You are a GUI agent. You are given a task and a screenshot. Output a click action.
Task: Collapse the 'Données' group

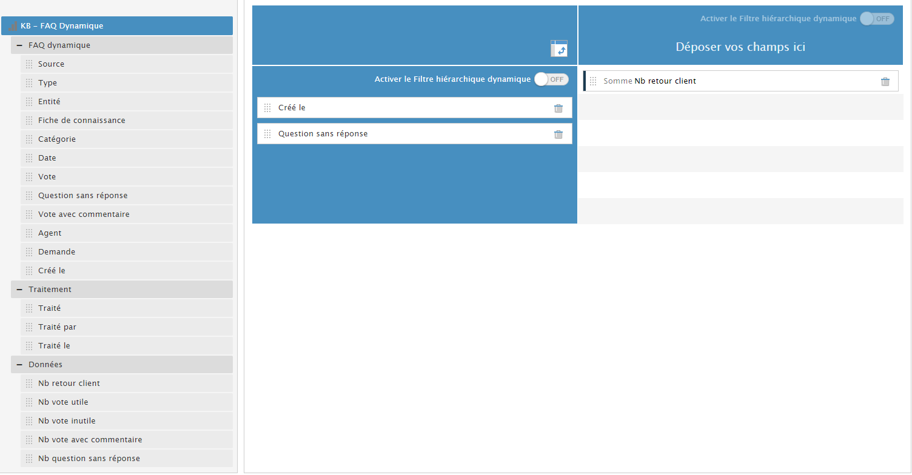tap(19, 365)
